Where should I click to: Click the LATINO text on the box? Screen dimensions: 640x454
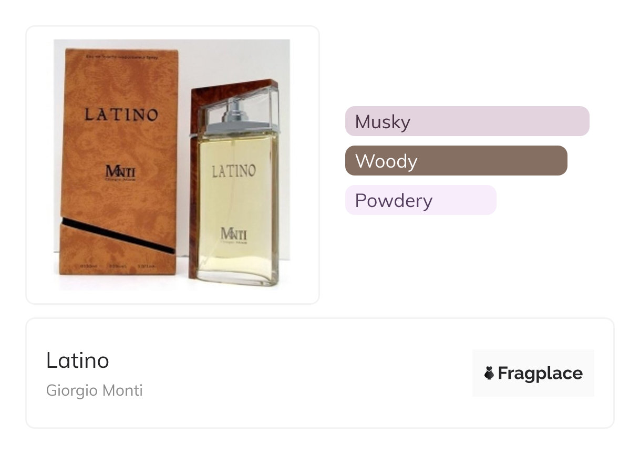click(x=121, y=115)
